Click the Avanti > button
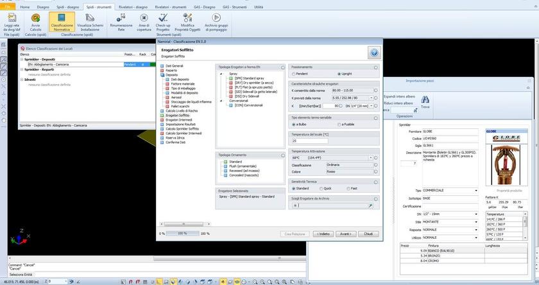The image size is (539, 285). [345, 234]
